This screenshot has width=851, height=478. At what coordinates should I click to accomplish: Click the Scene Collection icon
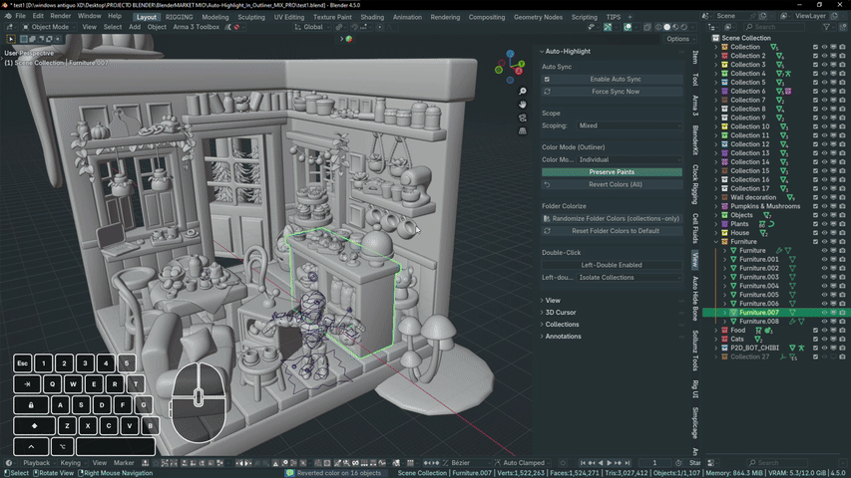tap(716, 38)
